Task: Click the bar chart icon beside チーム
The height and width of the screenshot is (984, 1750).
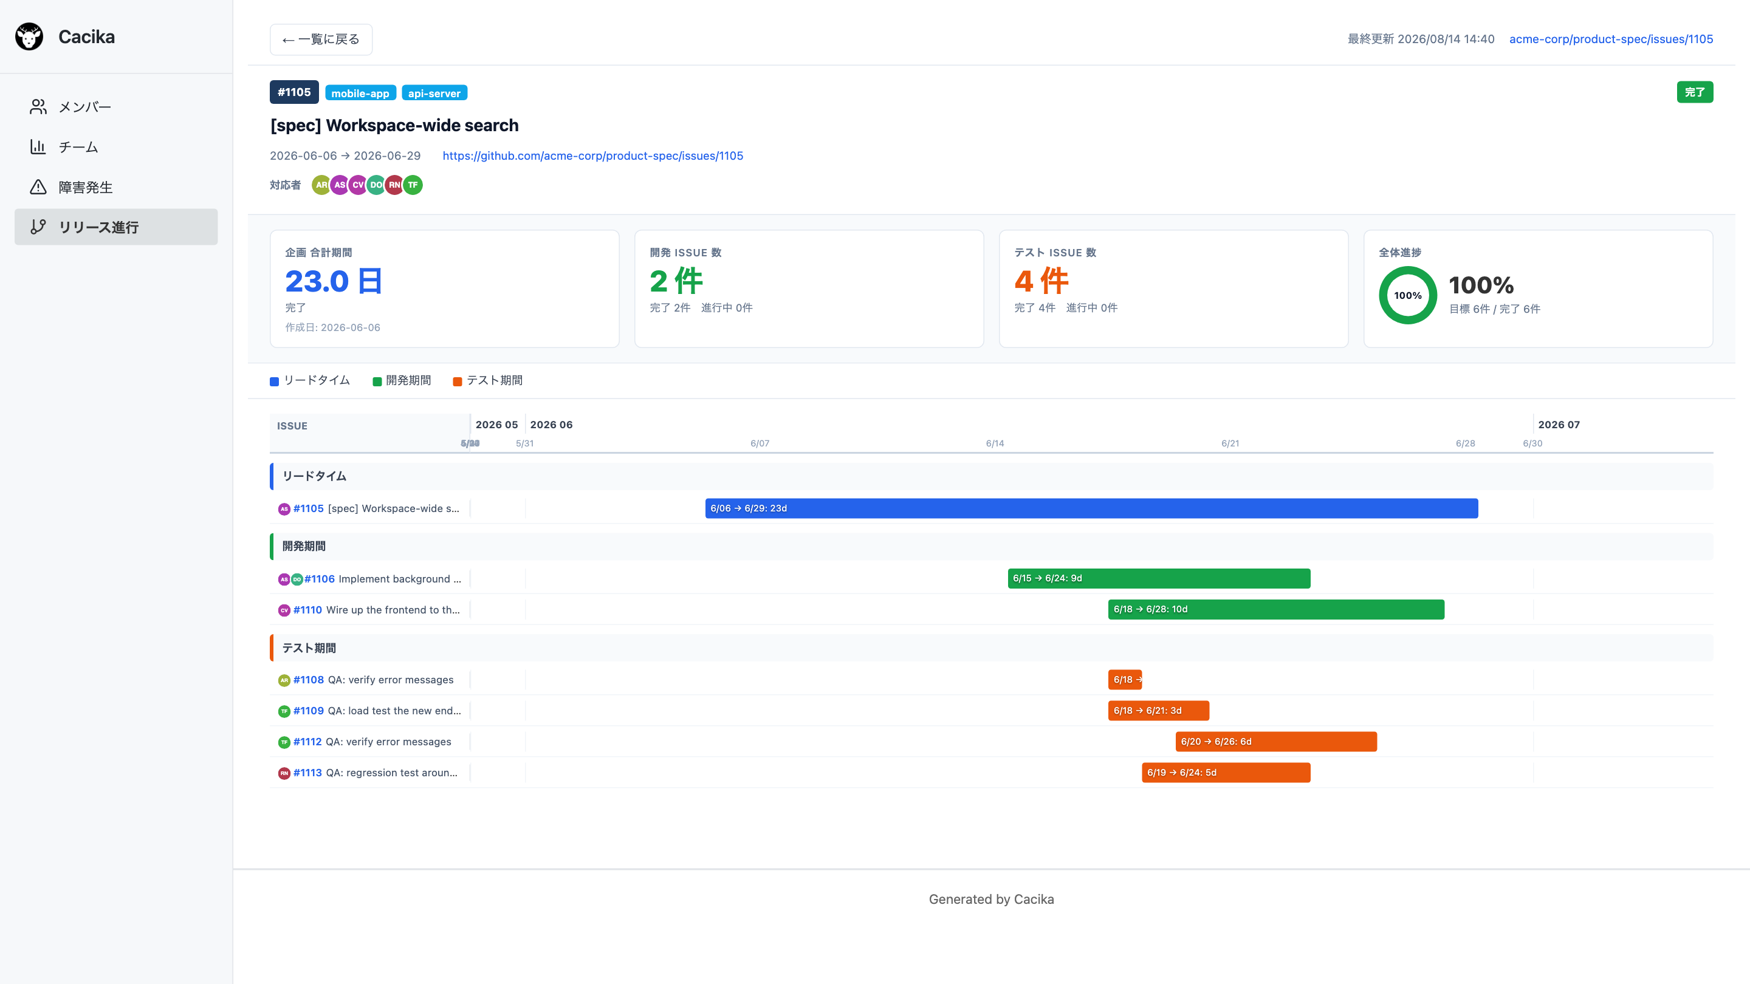Action: pos(38,146)
